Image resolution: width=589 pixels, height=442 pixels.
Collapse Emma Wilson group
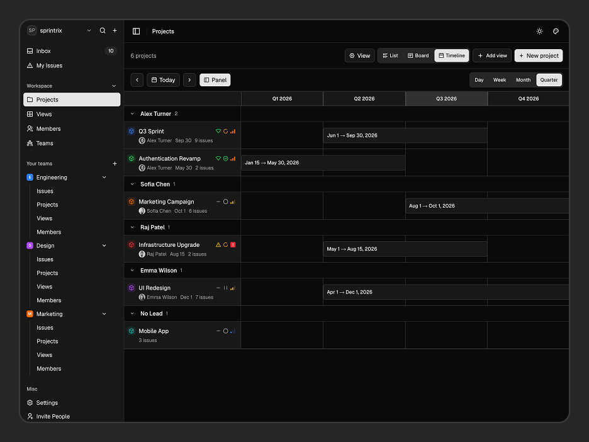(x=132, y=270)
